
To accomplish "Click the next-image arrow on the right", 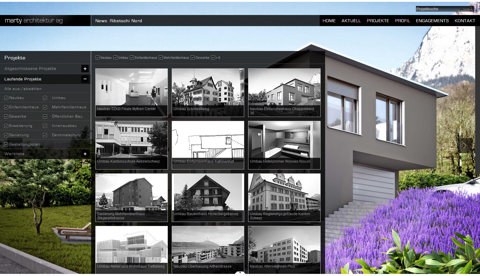I will 465,145.
